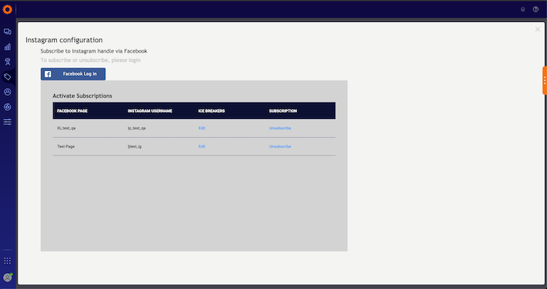Click the user avatar with green status
This screenshot has height=289, width=547.
tap(7, 277)
